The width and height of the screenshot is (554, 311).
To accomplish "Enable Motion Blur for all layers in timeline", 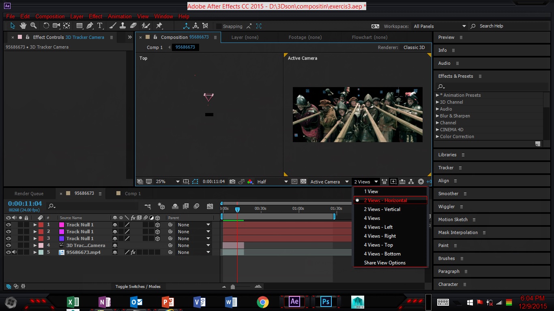I will coord(197,206).
